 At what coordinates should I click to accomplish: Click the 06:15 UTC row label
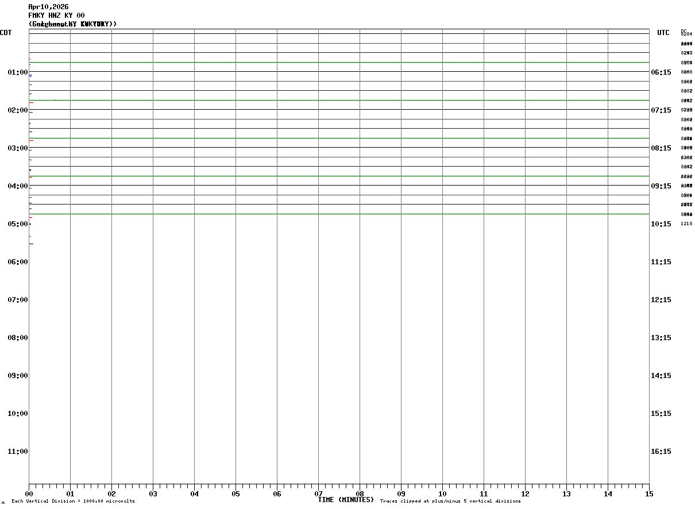tap(661, 72)
